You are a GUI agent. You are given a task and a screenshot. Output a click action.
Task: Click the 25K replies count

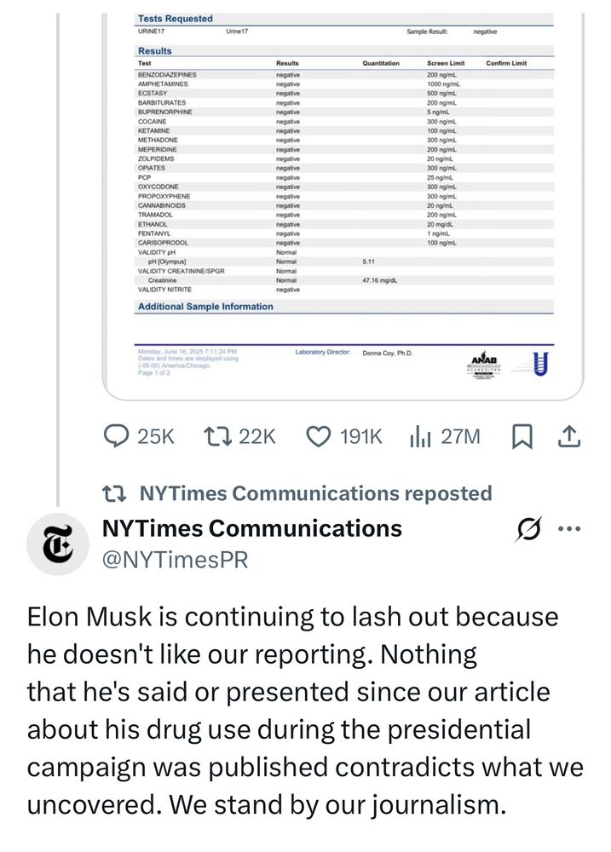click(x=155, y=437)
